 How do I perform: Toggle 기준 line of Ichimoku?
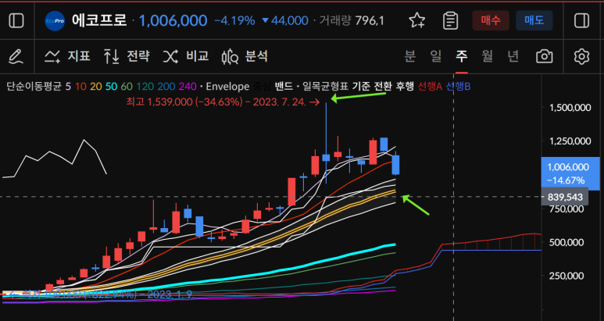361,87
